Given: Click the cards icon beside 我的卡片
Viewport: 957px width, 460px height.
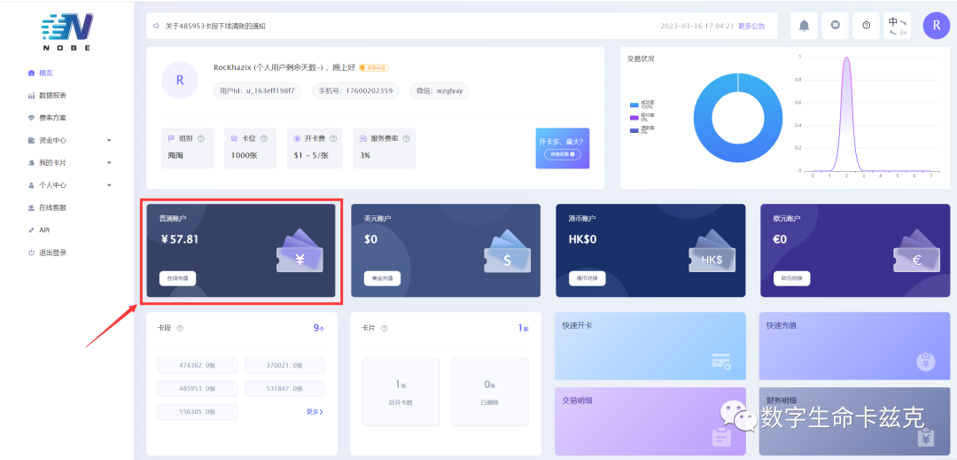Looking at the screenshot, I should (x=31, y=163).
